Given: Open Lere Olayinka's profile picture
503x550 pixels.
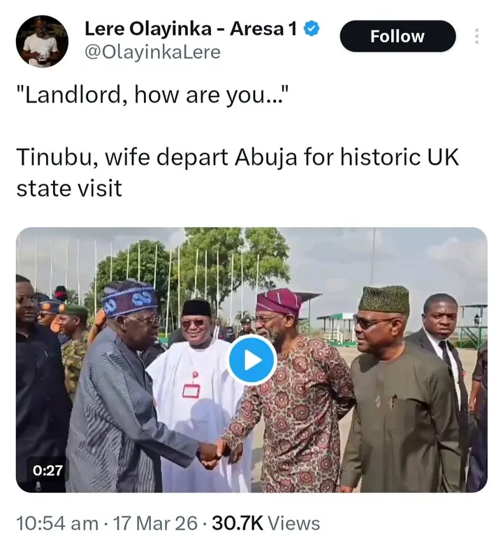Looking at the screenshot, I should [41, 41].
